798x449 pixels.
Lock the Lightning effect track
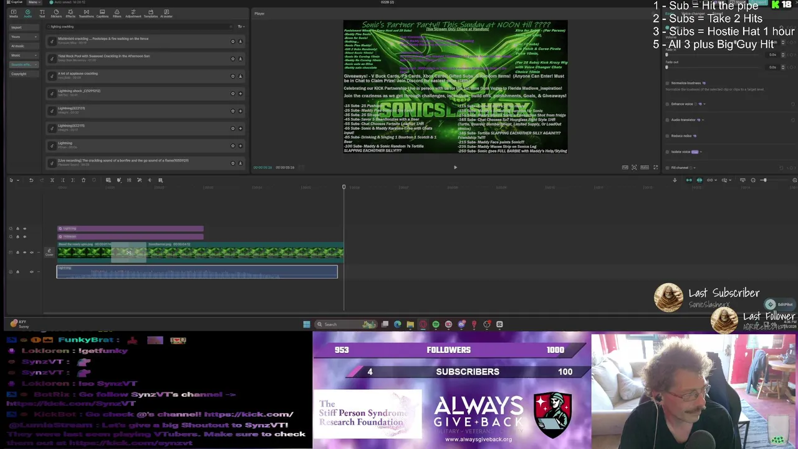(17, 229)
